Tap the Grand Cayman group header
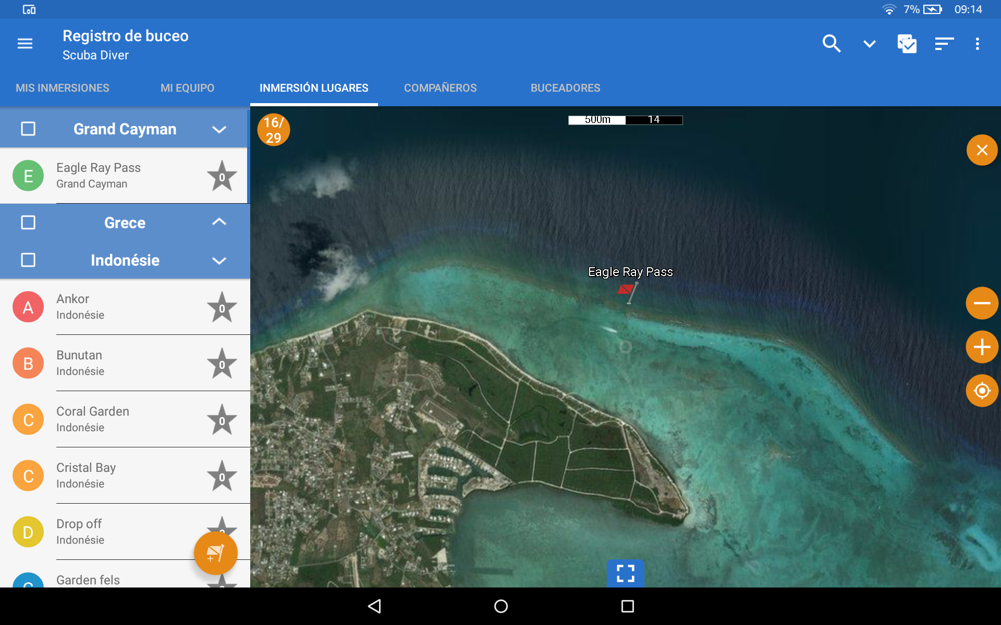The width and height of the screenshot is (1001, 625). pyautogui.click(x=124, y=129)
